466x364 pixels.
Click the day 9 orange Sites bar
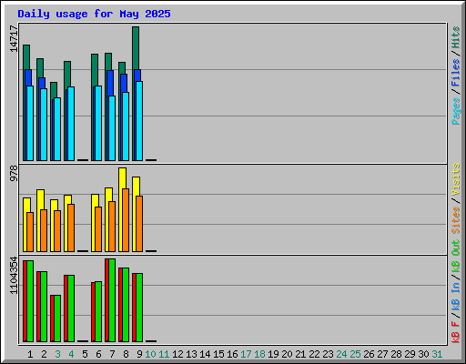(x=139, y=224)
